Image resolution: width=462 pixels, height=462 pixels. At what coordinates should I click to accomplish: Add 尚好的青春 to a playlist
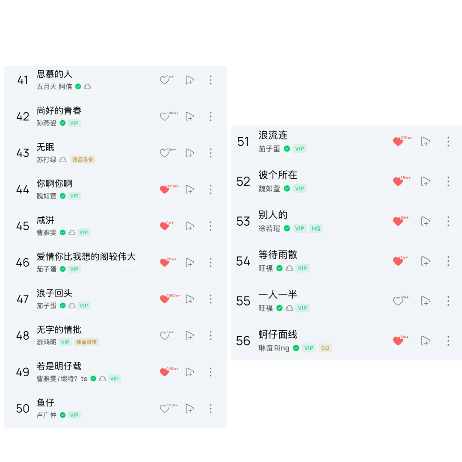click(x=190, y=116)
